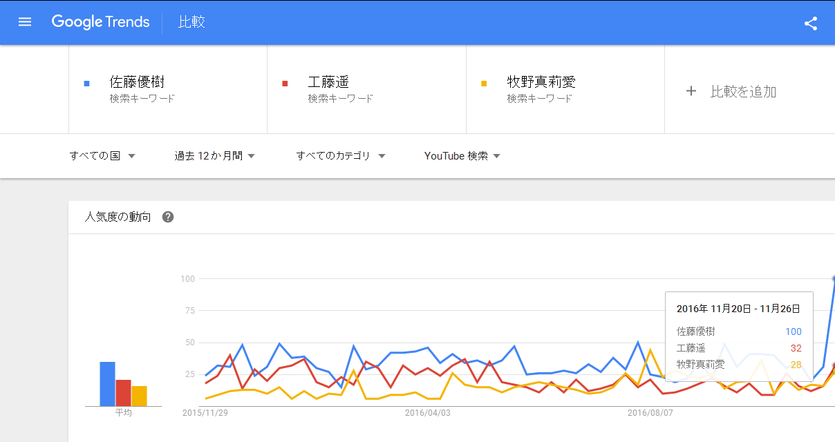Expand the すべての国 country dropdown
835x442 pixels.
[102, 156]
